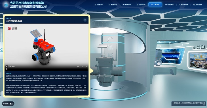Open the 企业介绍 navigation item
Image resolution: width=207 pixels, height=108 pixels.
pos(99,5)
